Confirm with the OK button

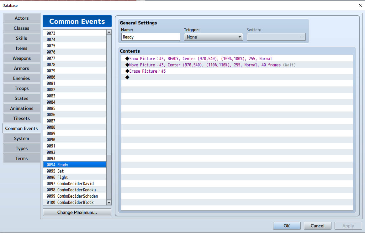287,226
